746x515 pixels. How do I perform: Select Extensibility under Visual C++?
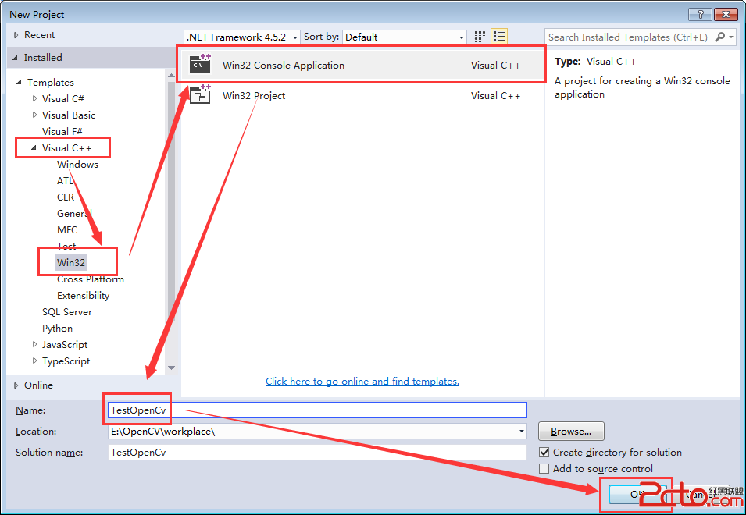84,296
